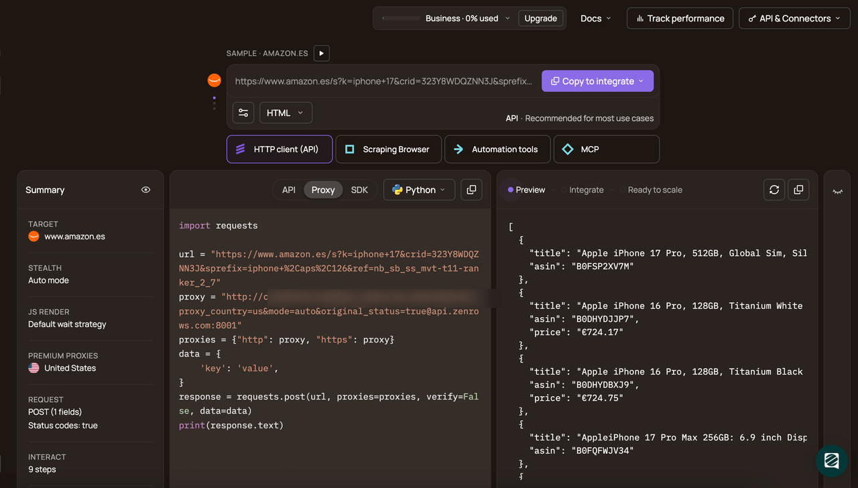Viewport: 858px width, 488px height.
Task: Select the Ready to scale step
Action: point(650,190)
